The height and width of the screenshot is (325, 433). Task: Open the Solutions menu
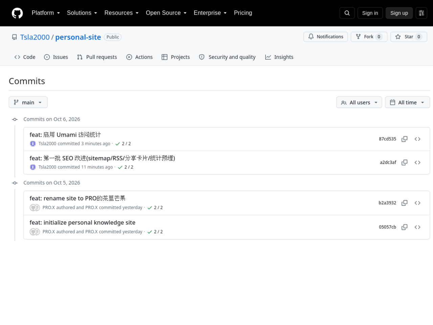coord(82,13)
